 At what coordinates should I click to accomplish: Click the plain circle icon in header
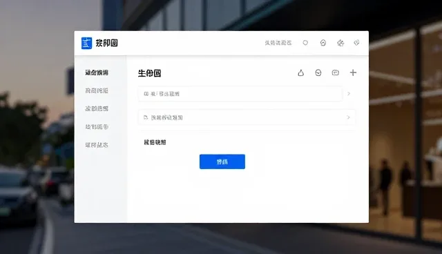click(305, 43)
